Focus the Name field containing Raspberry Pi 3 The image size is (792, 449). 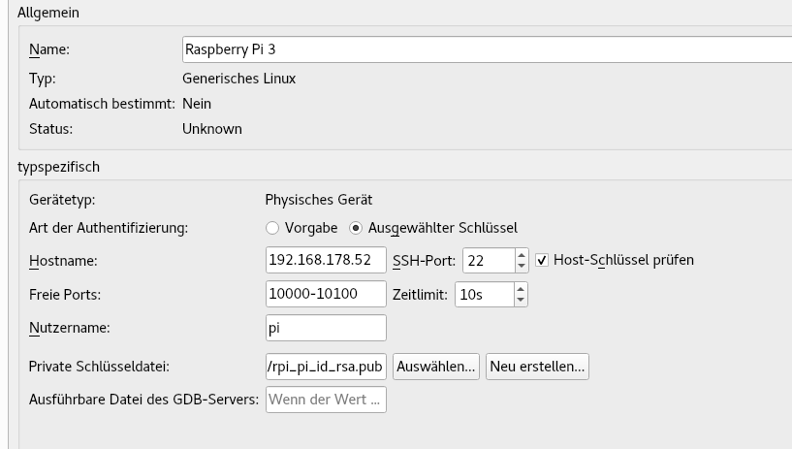(x=487, y=49)
